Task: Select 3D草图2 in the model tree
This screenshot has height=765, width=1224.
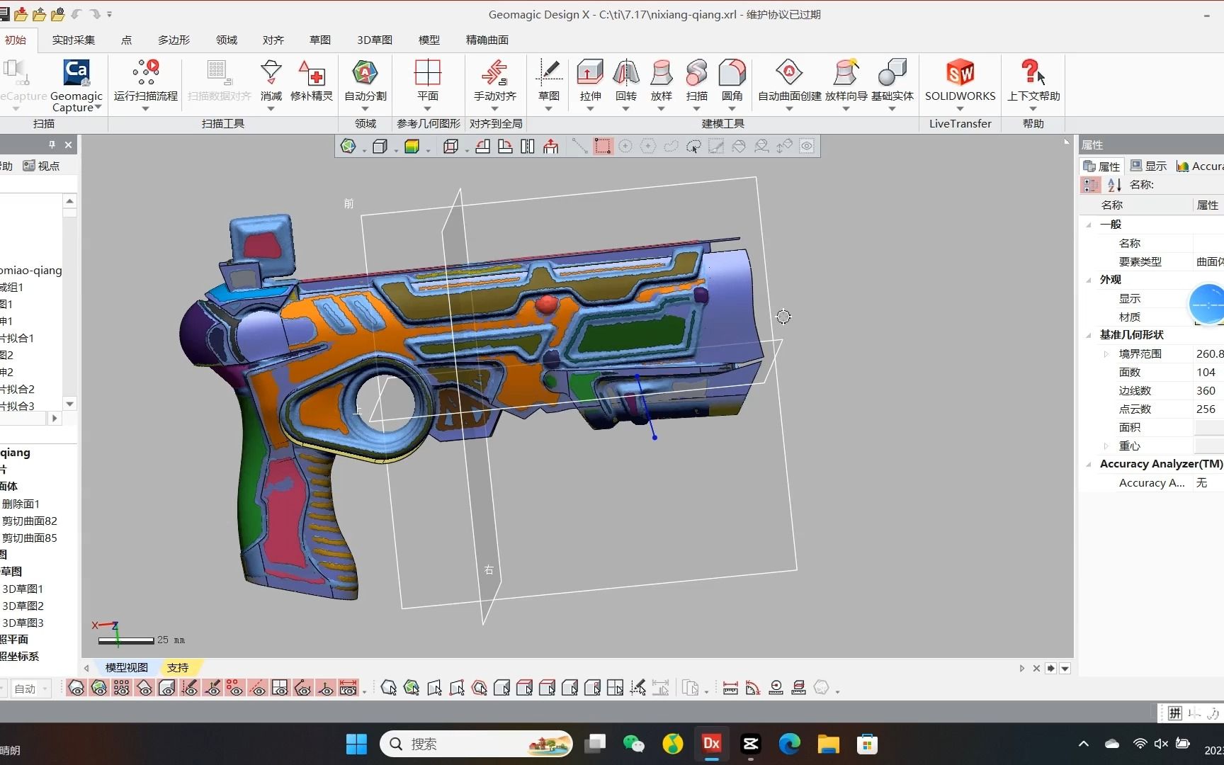Action: 23,606
